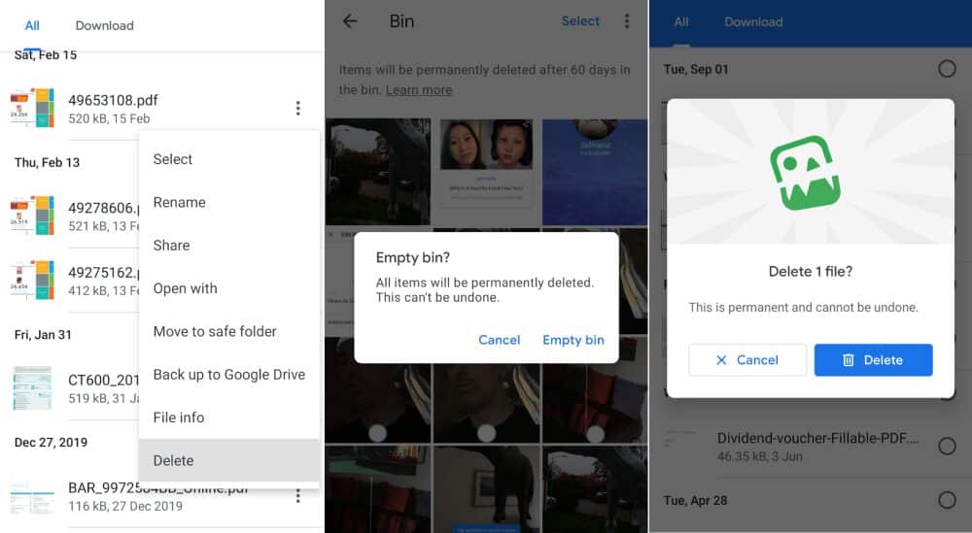Open the three-dot menu for the BAR_997 PDF file

coord(297,495)
